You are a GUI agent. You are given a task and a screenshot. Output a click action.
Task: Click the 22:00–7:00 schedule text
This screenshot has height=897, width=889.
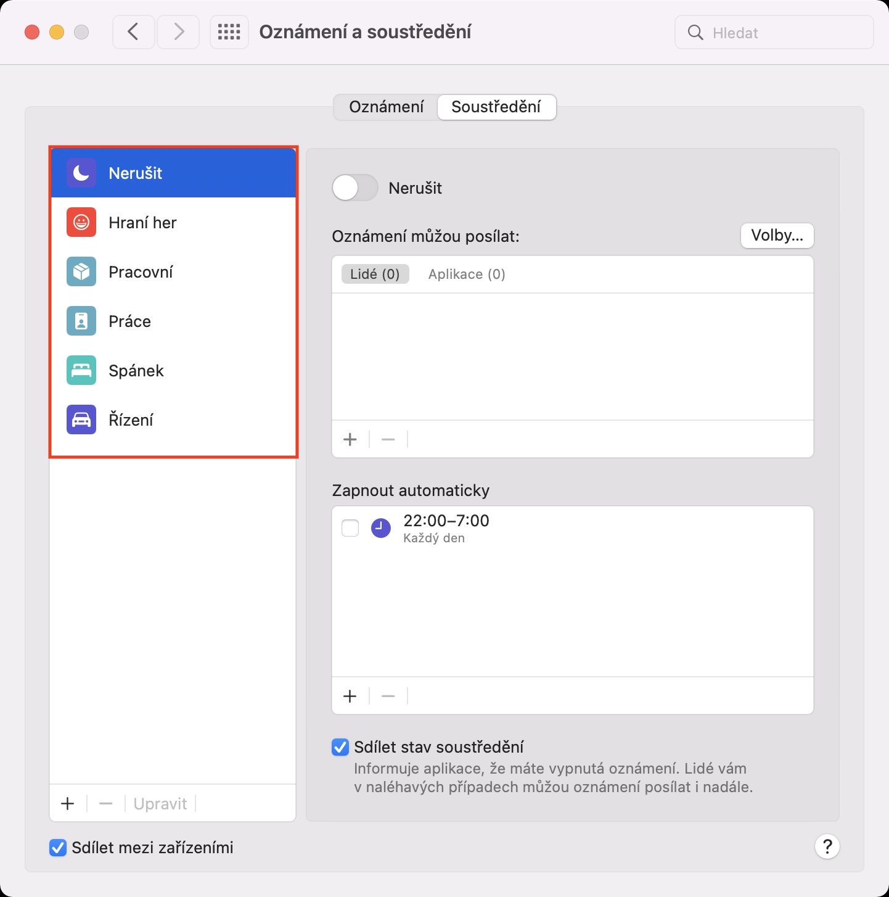(446, 521)
